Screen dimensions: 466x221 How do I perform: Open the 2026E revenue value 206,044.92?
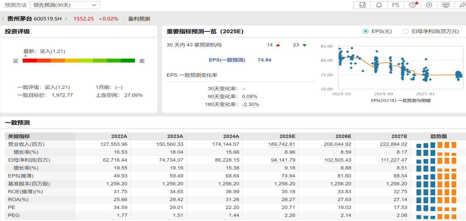tap(337, 144)
